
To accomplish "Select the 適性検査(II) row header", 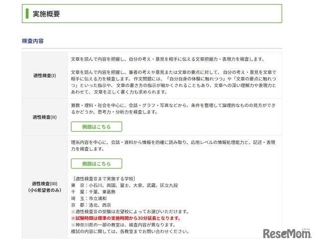I will [45, 117].
